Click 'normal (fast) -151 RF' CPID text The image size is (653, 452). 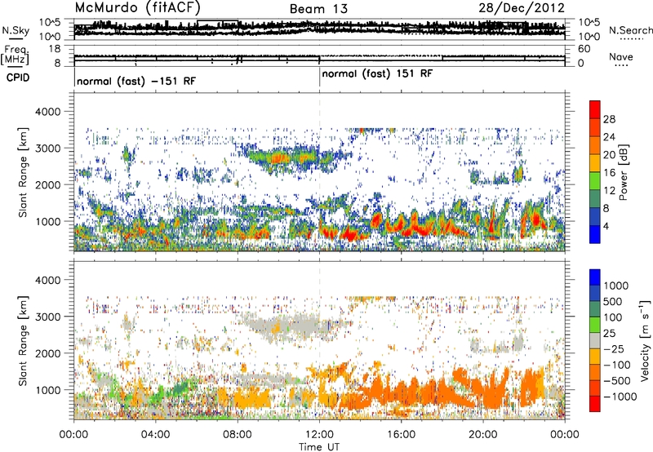pos(136,81)
